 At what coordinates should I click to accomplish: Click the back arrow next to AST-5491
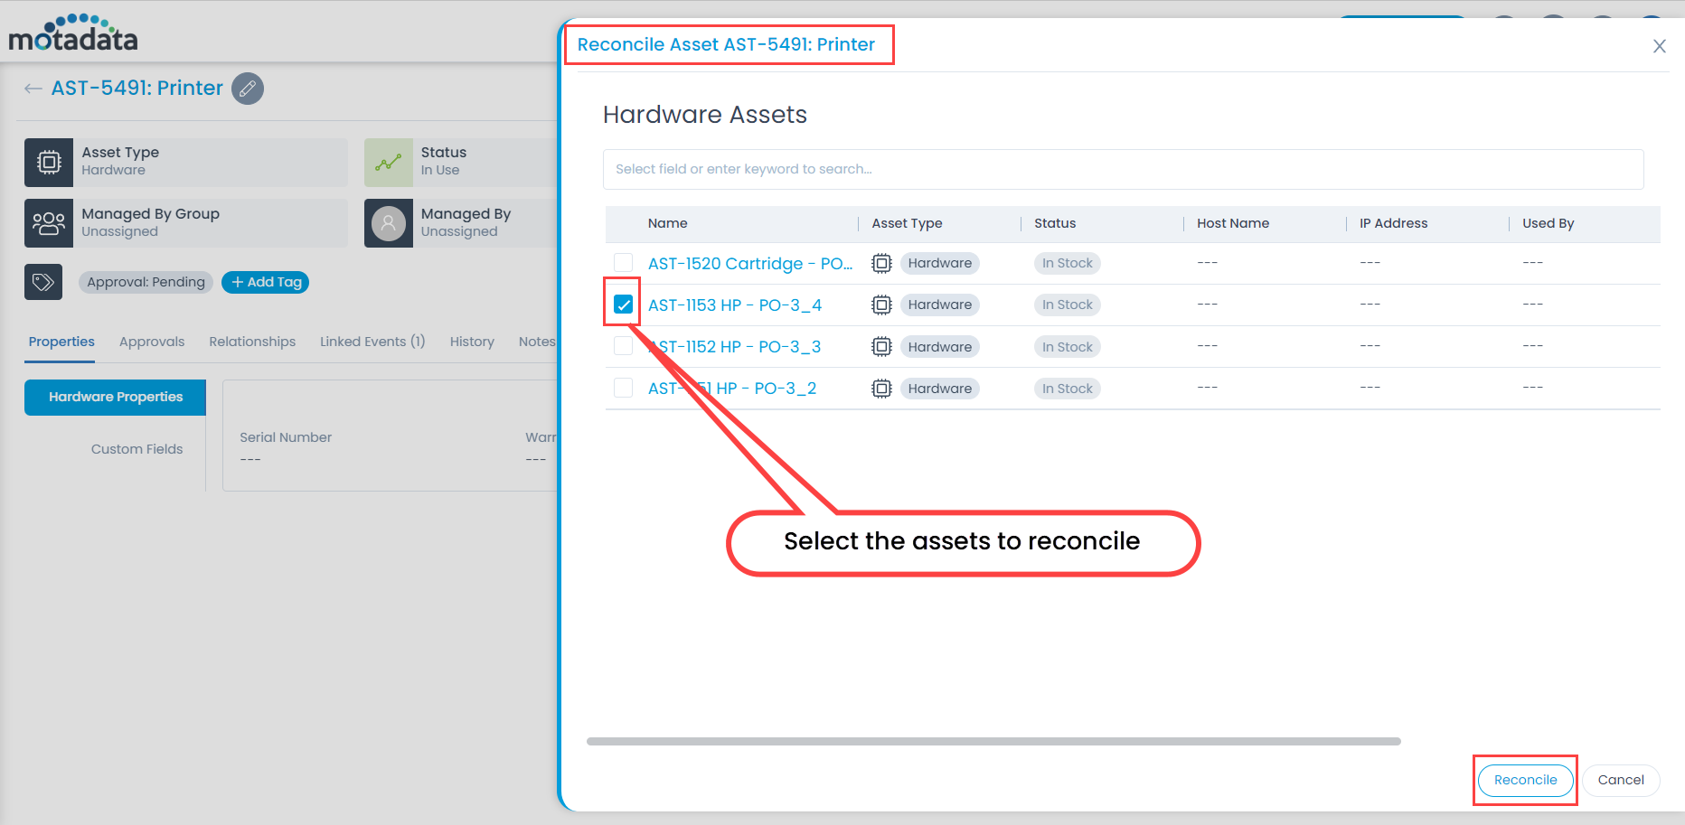coord(33,88)
